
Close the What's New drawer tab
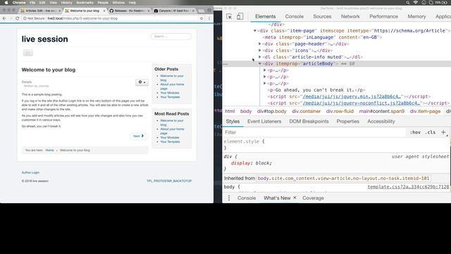pos(295,198)
